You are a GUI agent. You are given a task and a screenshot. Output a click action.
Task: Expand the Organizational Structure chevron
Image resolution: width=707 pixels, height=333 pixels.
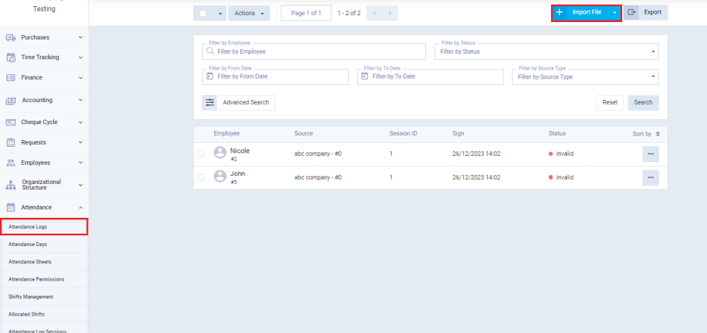80,185
